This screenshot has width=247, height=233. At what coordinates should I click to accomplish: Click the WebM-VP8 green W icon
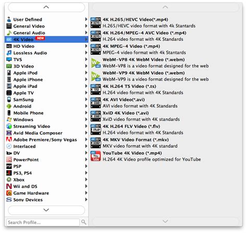click(x=95, y=63)
